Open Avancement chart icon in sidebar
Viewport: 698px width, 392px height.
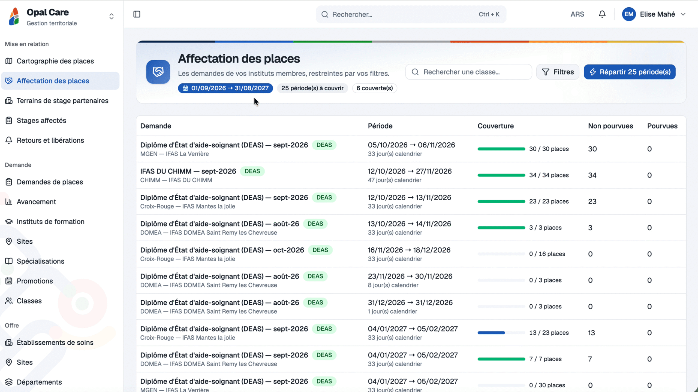[x=9, y=202]
